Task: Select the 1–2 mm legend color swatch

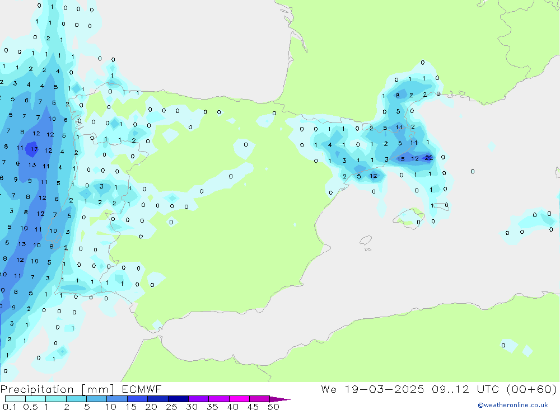Action: point(56,399)
